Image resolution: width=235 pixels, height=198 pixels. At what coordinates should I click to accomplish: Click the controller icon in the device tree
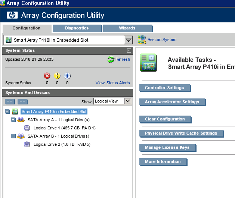tap(15, 111)
